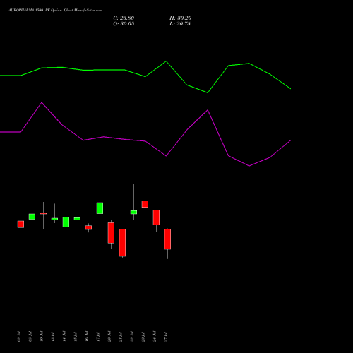Click the green indicator line's highest peak
The image size is (353, 353).
(x=166, y=61)
